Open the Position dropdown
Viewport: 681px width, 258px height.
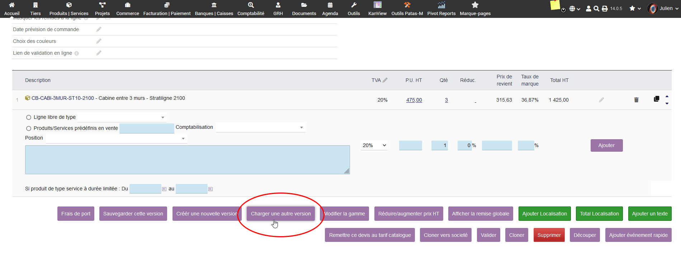(x=116, y=138)
